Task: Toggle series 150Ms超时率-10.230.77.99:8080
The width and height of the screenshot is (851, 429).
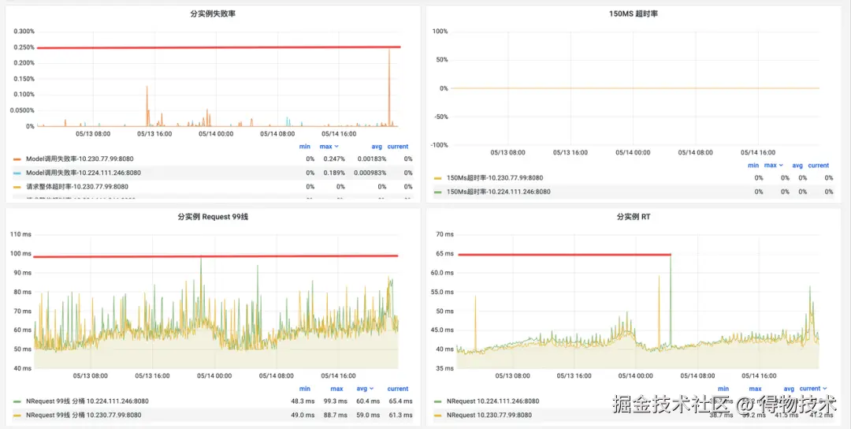Action: tap(494, 178)
